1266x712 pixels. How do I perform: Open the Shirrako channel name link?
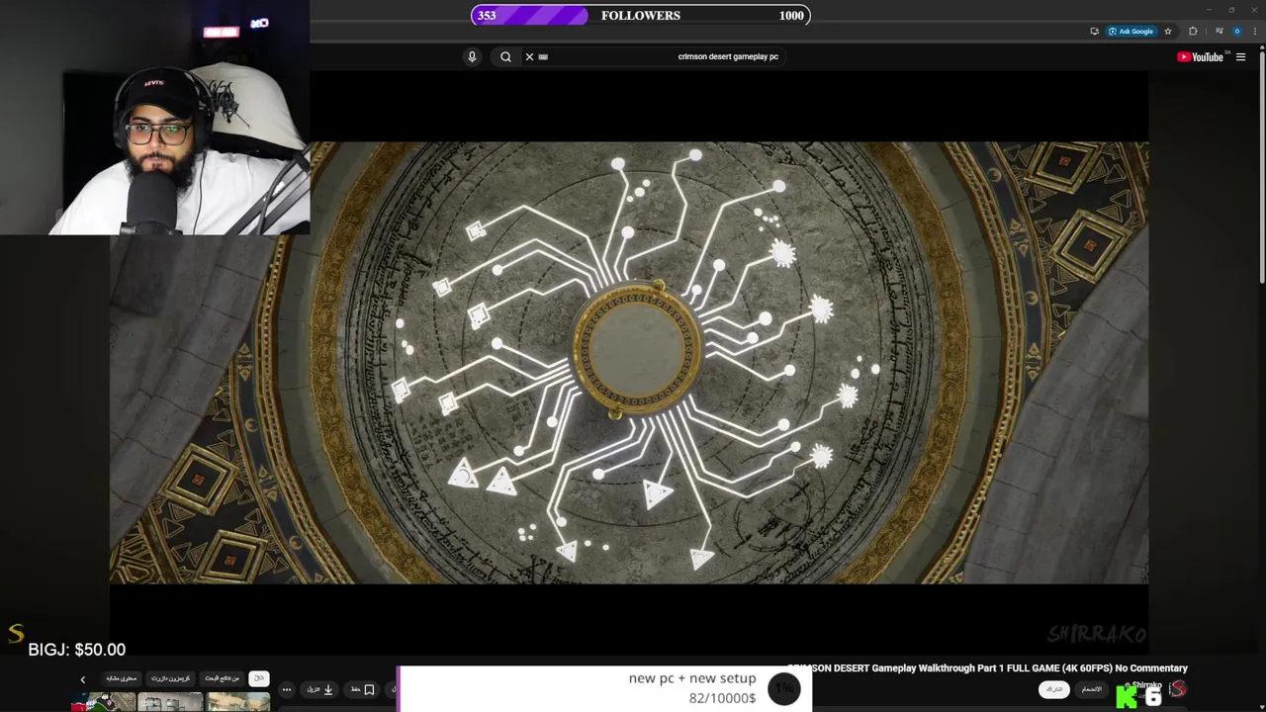pyautogui.click(x=1147, y=685)
